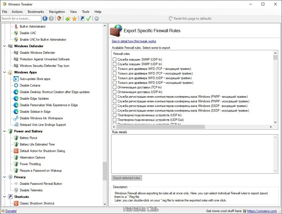The image size is (282, 214).
Task: Click the green checkmark toolbar icon
Action: [x=89, y=18]
